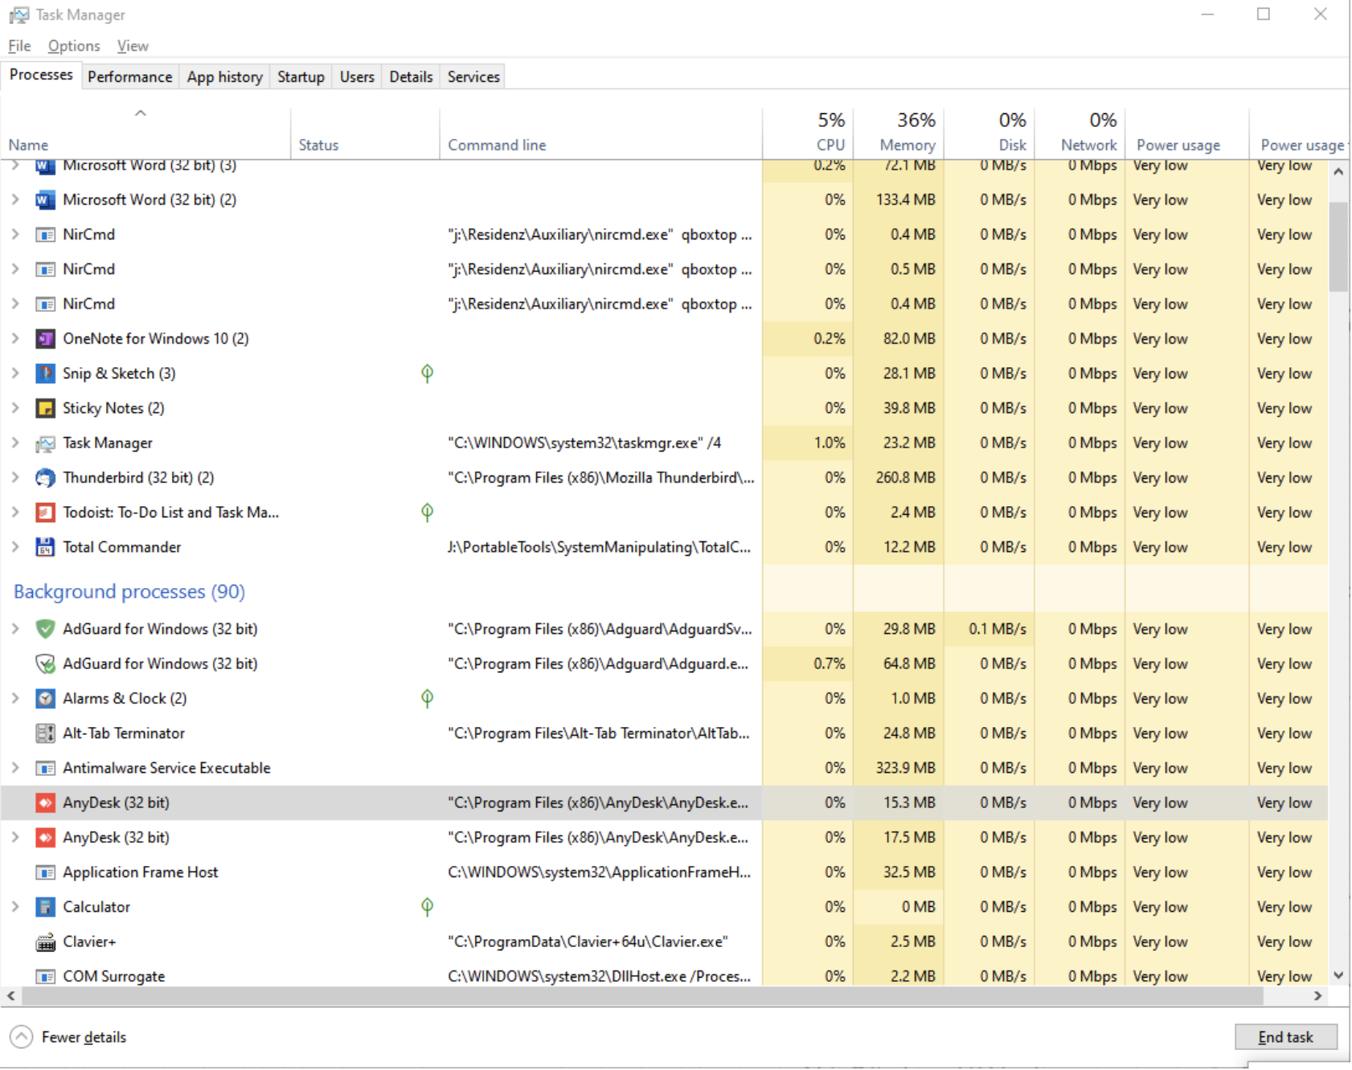The height and width of the screenshot is (1070, 1352).
Task: Click the End task button
Action: point(1284,1037)
